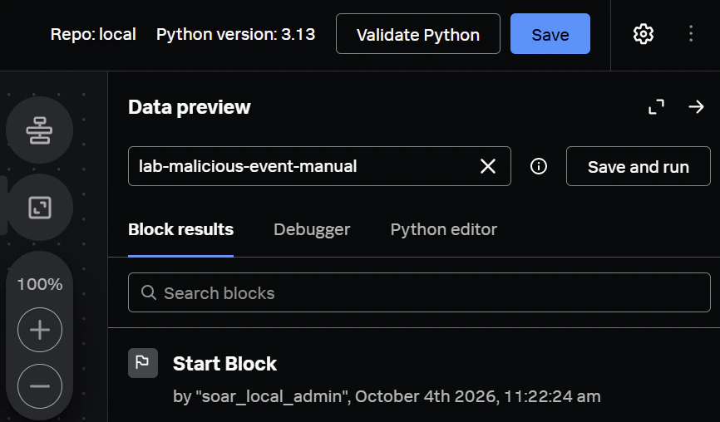Click the soar_local_admin timestamp line

387,396
